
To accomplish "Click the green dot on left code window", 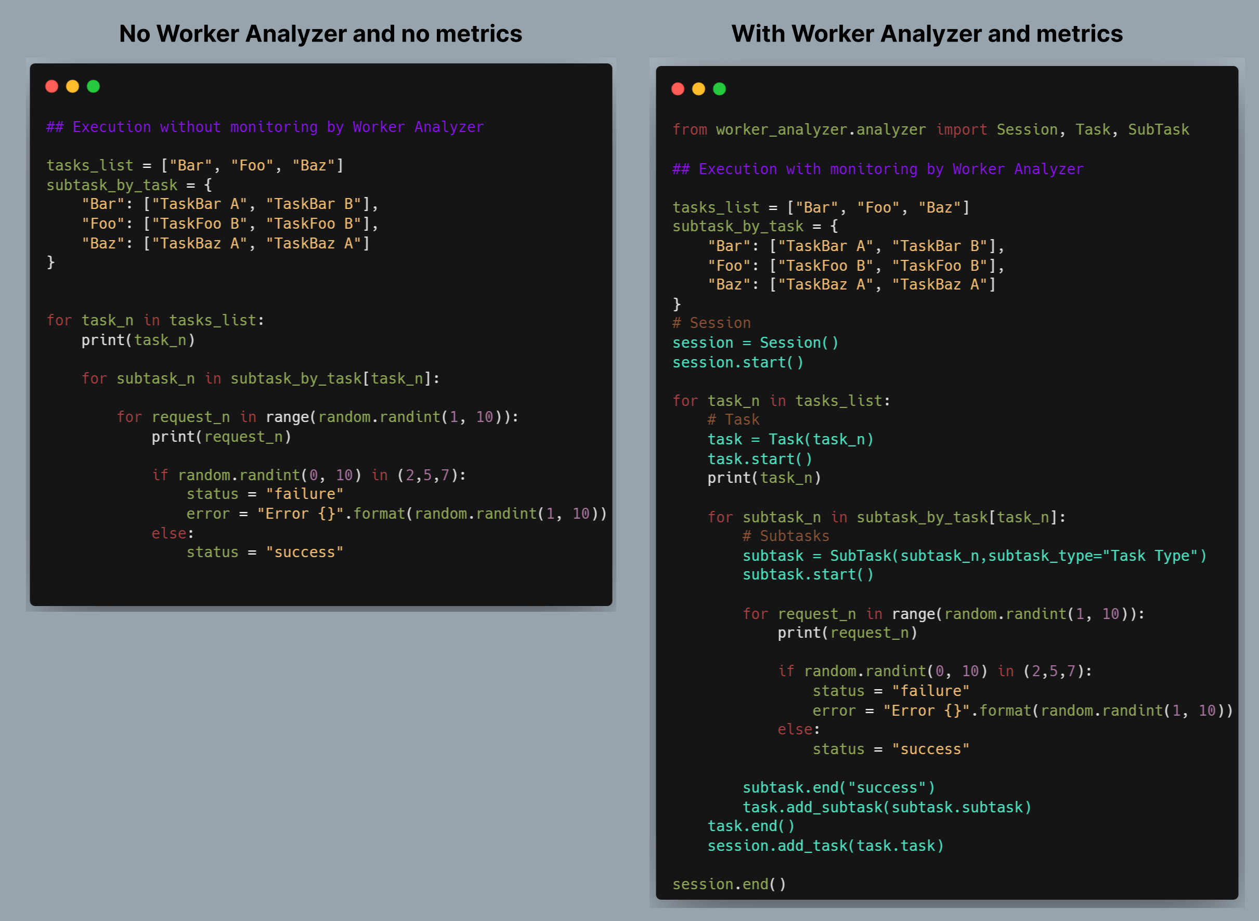I will click(93, 86).
